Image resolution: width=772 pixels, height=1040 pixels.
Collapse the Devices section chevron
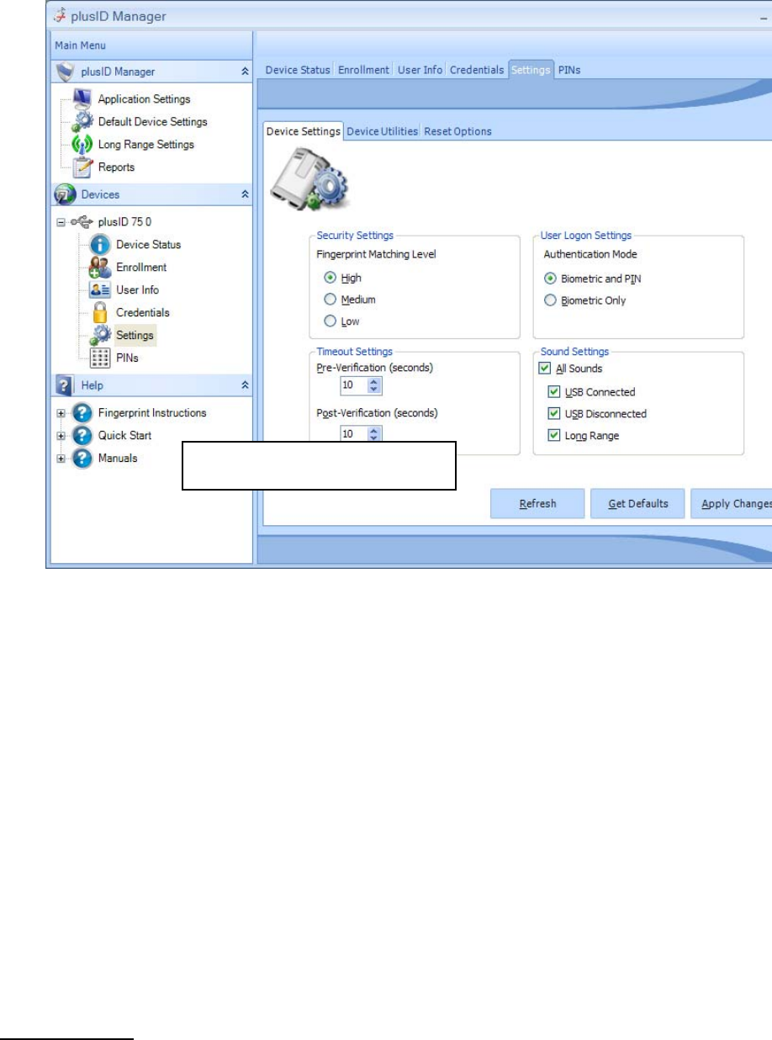tap(245, 194)
